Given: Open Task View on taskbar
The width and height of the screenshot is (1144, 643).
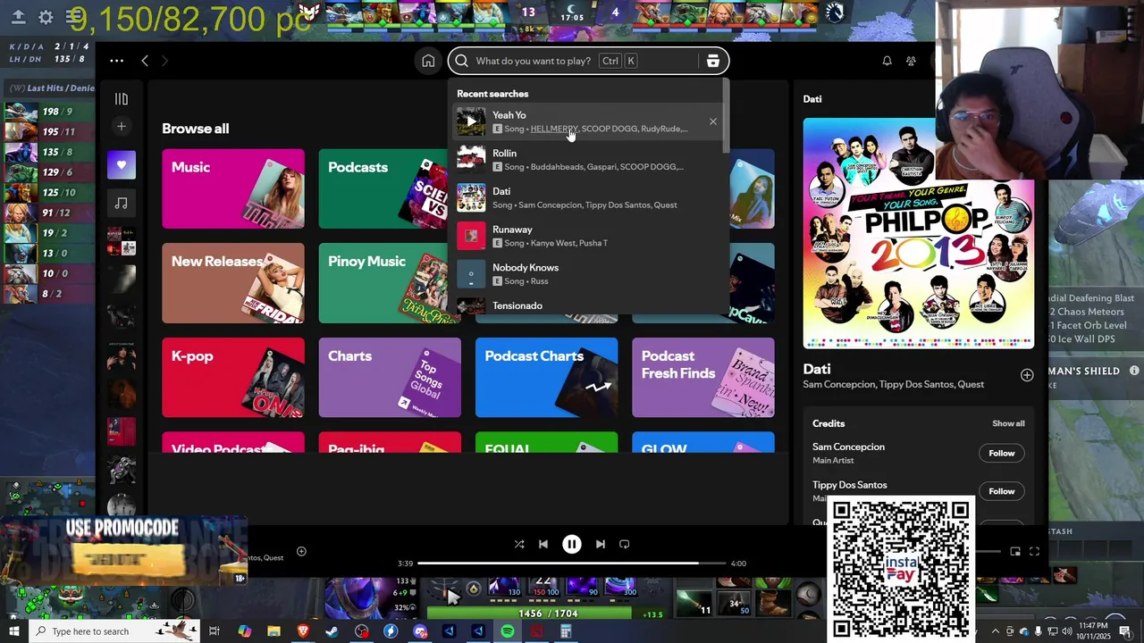Looking at the screenshot, I should (x=214, y=631).
